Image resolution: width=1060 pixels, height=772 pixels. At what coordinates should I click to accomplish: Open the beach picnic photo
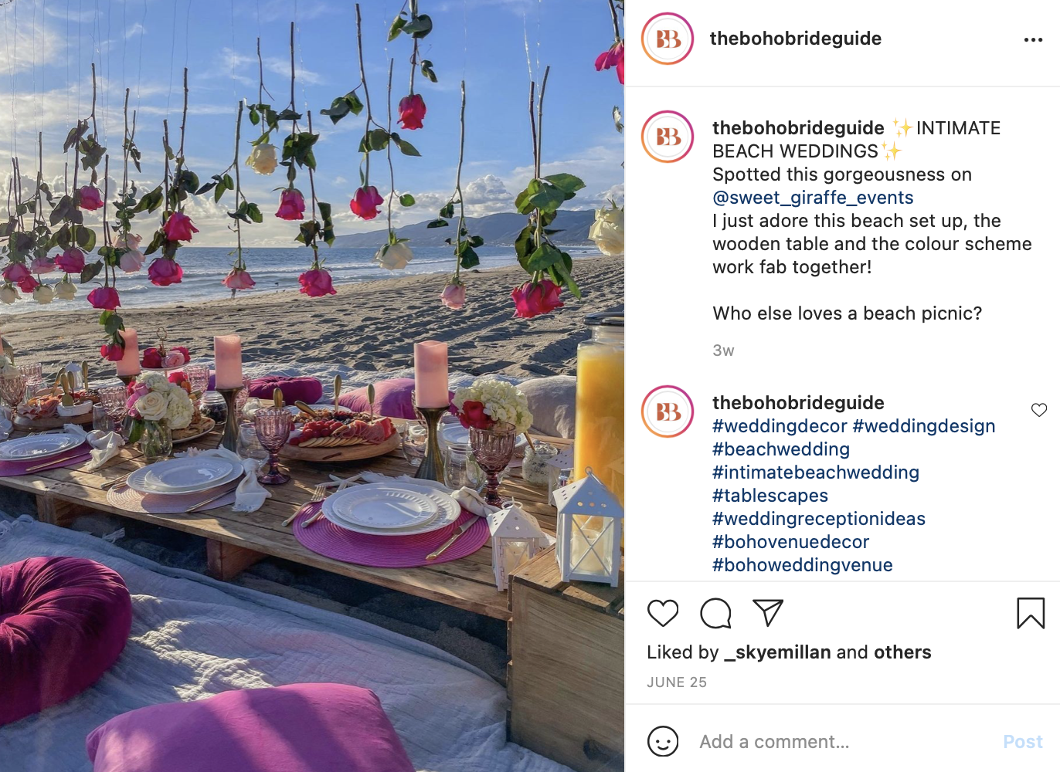click(x=312, y=386)
